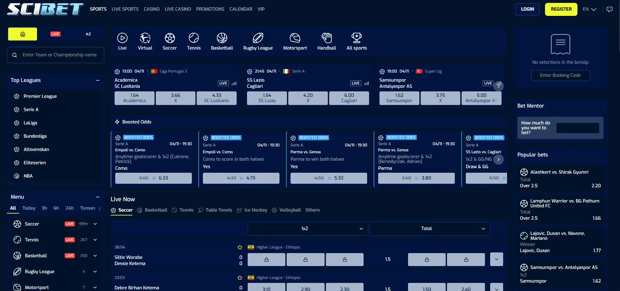620x291 pixels.
Task: Open the PROMOTIONS menu
Action: (x=210, y=9)
